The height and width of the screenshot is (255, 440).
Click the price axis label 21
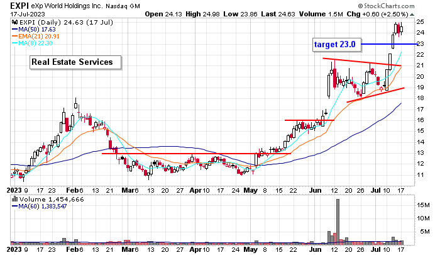421,65
